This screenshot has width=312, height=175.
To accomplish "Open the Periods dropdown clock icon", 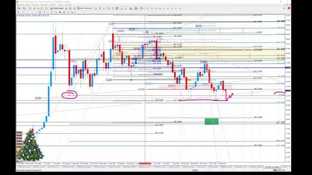I will [x=136, y=8].
